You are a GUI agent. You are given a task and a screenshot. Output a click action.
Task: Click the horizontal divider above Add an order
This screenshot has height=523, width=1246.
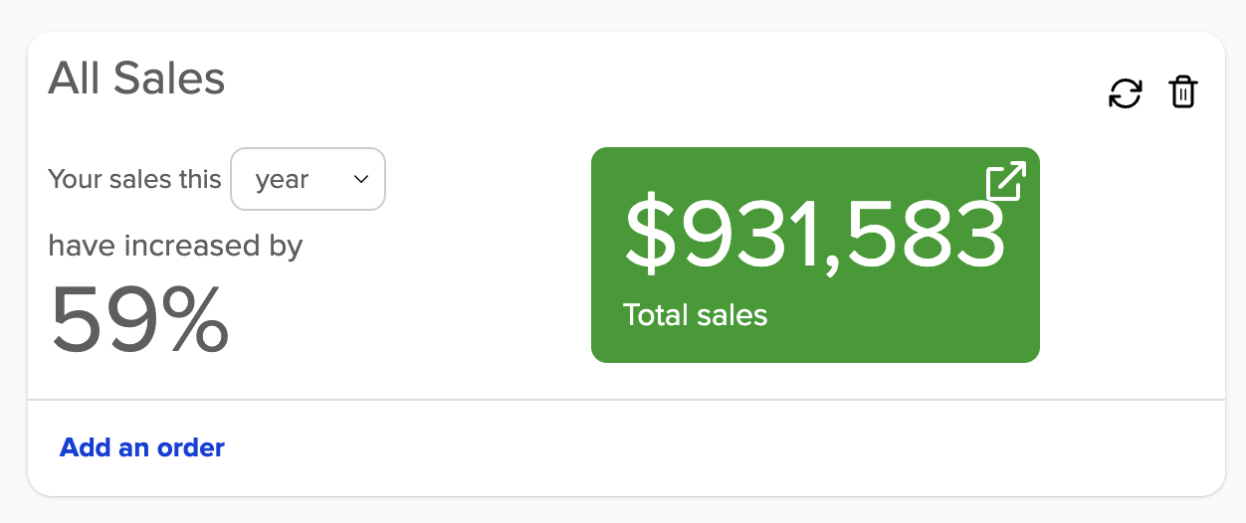coord(626,400)
